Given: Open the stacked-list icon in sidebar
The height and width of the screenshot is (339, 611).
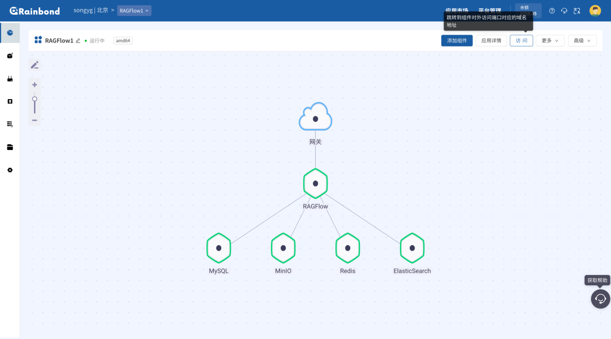Looking at the screenshot, I should tap(10, 125).
